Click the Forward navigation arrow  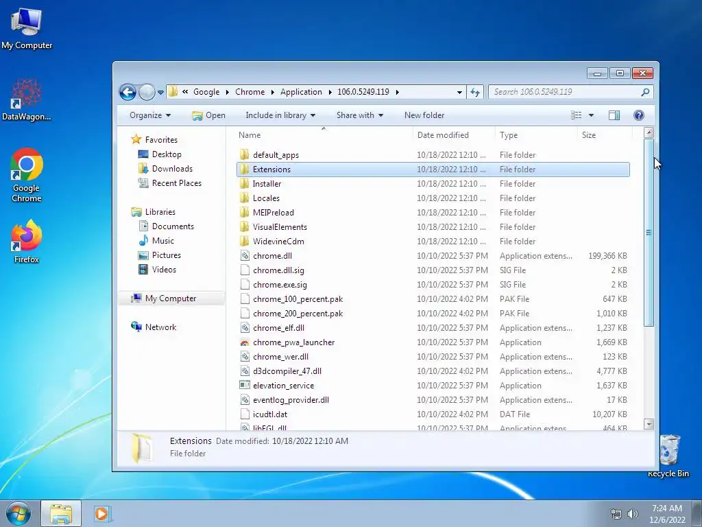[147, 93]
